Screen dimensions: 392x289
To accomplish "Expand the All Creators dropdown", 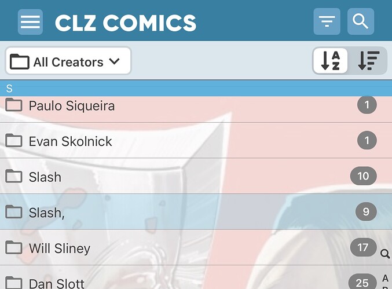I will [x=68, y=61].
